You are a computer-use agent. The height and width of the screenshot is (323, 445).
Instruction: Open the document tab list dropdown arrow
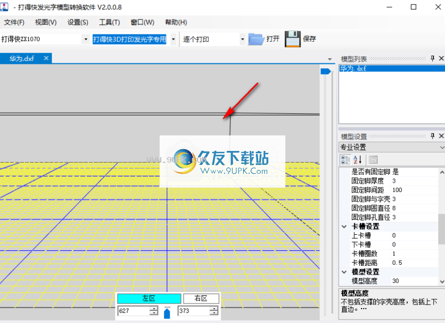point(330,59)
